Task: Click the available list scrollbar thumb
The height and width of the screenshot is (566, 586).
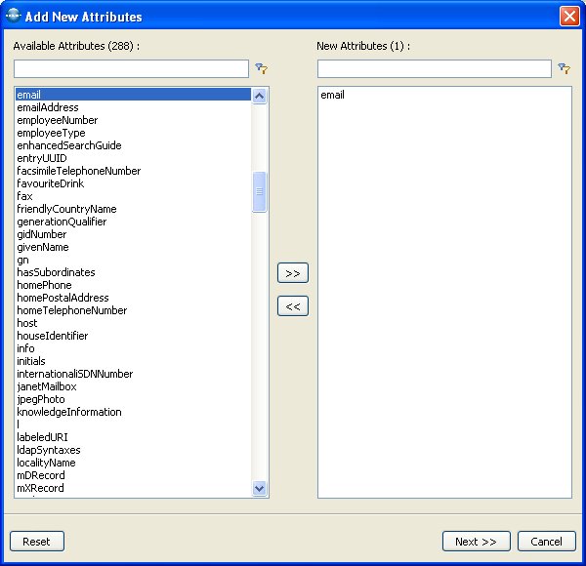Action: [x=259, y=191]
